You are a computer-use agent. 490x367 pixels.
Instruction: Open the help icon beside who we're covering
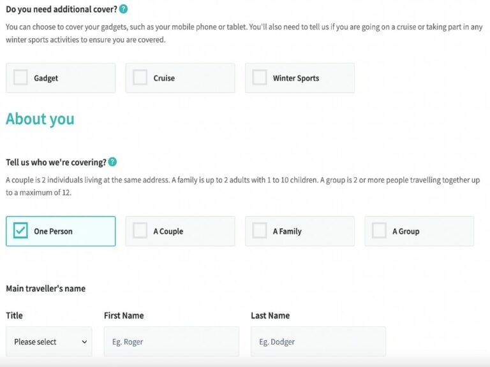click(112, 162)
